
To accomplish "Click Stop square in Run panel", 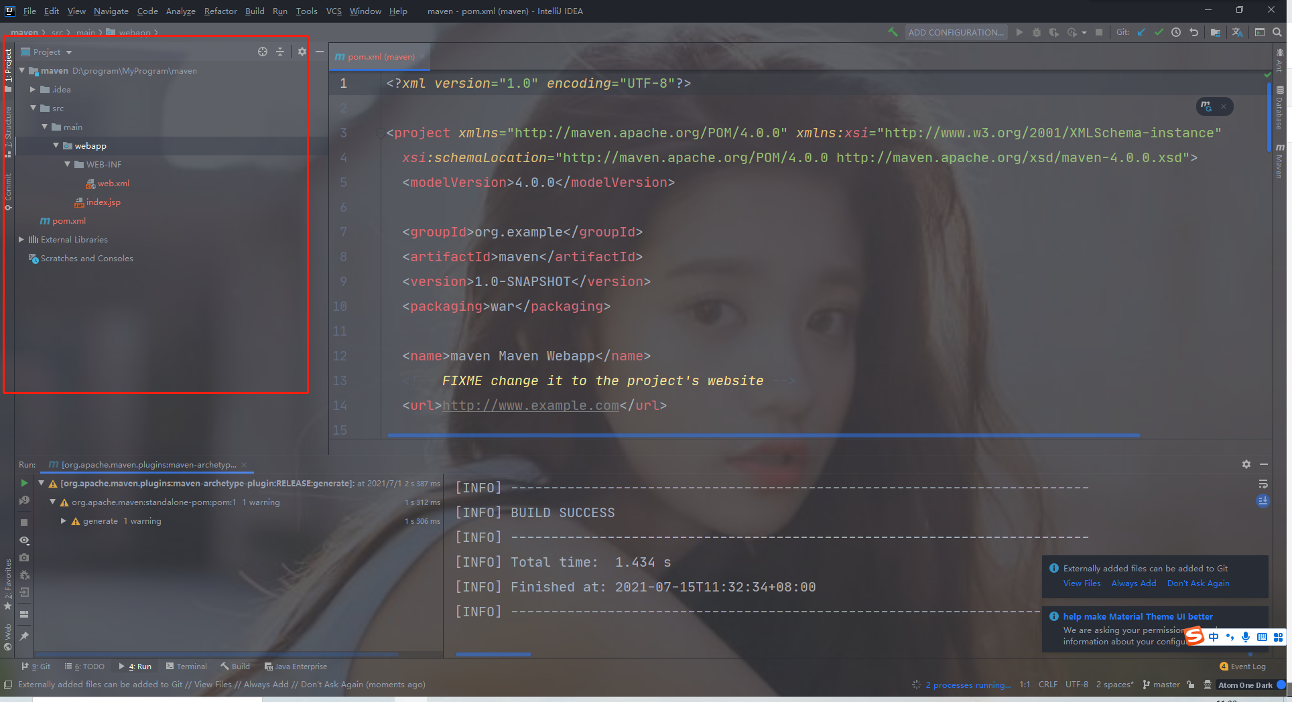I will coord(24,522).
